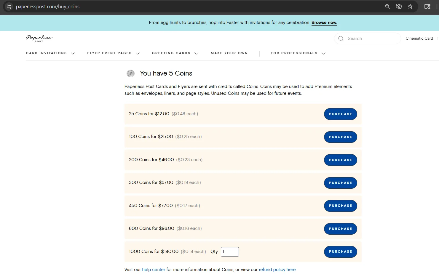
Task: Purchase 100 Coins for $25.00
Action: tap(340, 137)
